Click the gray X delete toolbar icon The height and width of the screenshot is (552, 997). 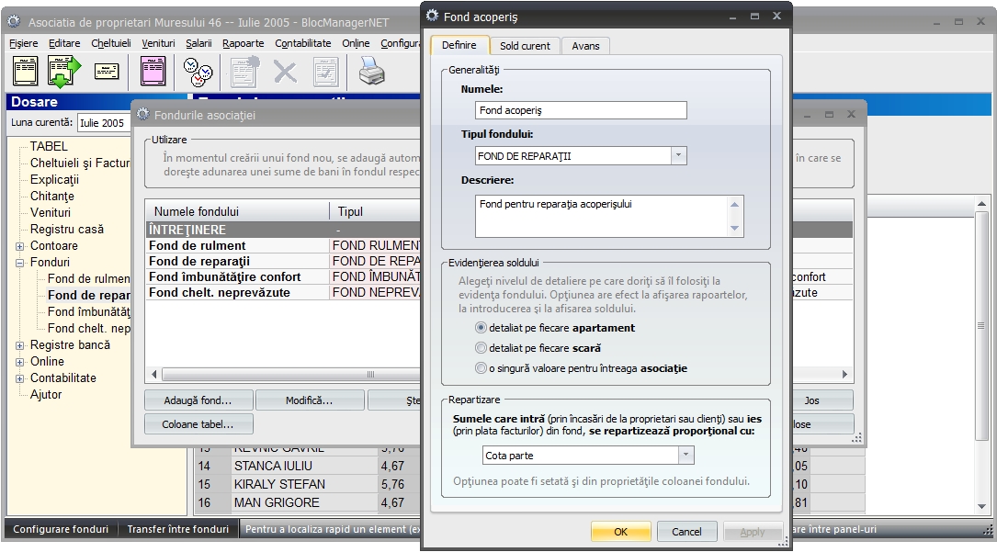tap(286, 71)
